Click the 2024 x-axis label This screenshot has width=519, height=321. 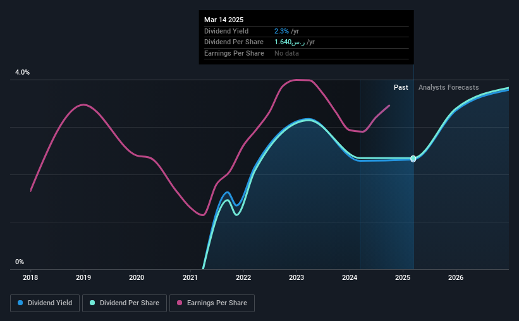[350, 277]
